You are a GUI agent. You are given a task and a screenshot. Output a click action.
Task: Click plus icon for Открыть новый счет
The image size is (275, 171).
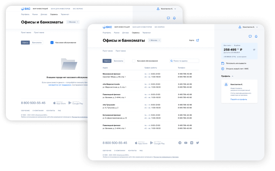pos(223,69)
